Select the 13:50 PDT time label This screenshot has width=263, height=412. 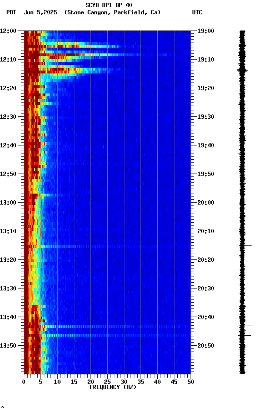tap(8, 346)
